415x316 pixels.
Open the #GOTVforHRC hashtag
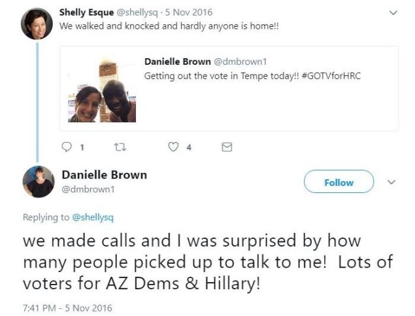tap(331, 76)
